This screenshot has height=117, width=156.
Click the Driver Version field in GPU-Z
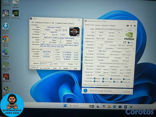coord(113,63)
